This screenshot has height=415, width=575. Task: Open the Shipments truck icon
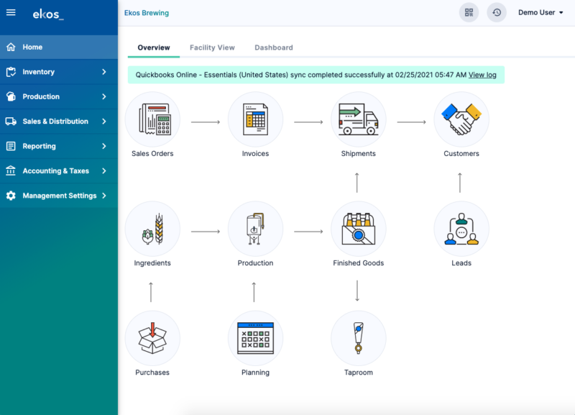358,119
